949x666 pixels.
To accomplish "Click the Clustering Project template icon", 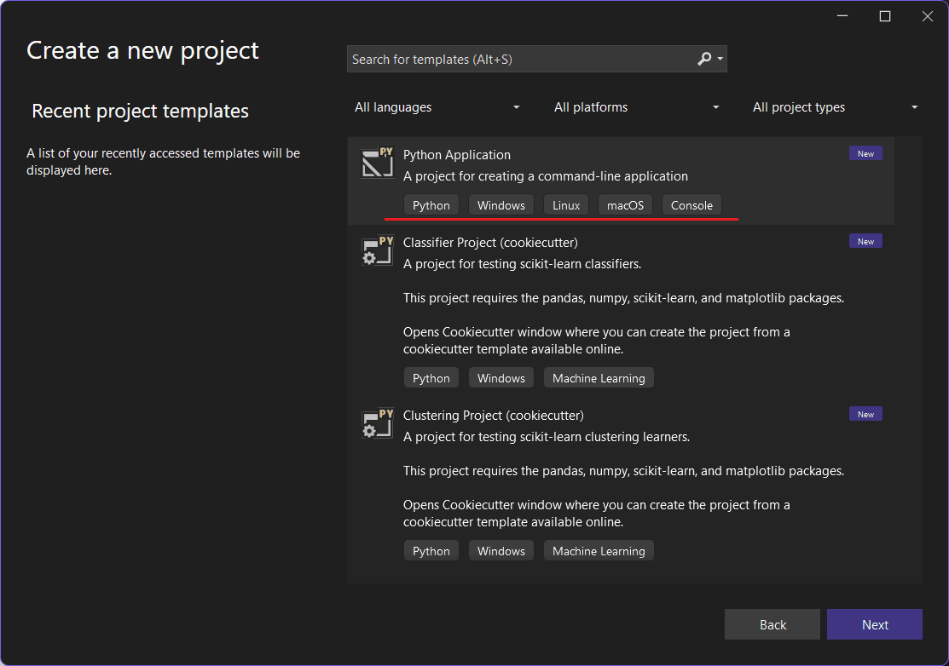I will [x=377, y=423].
